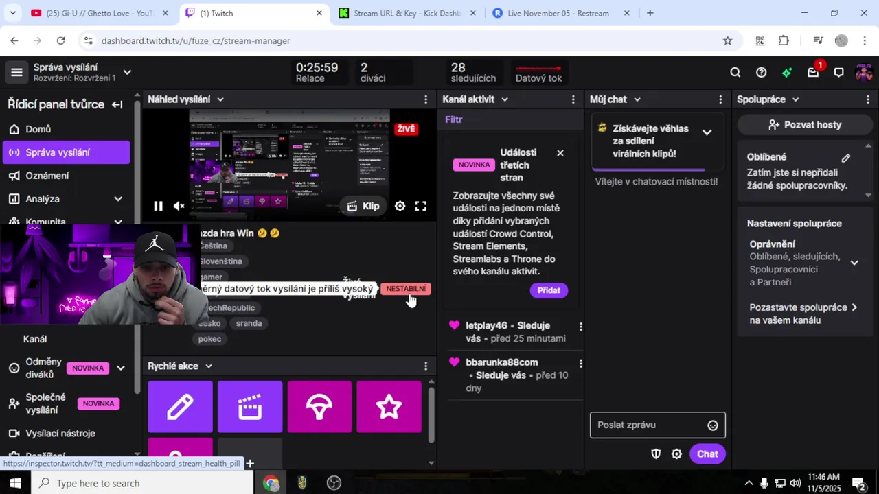Expand the Můj chat panel dropdown
The height and width of the screenshot is (494, 879).
click(x=637, y=99)
